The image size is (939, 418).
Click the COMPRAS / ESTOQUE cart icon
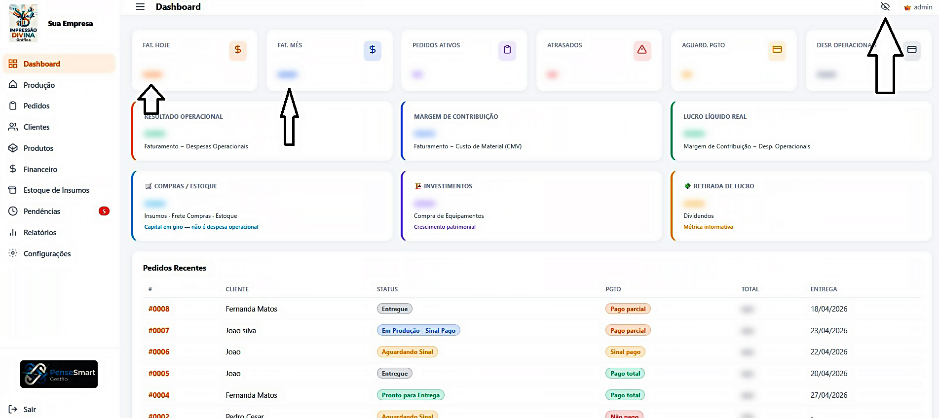tap(148, 186)
